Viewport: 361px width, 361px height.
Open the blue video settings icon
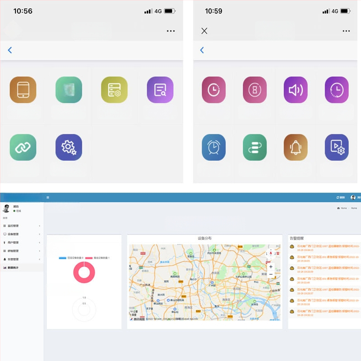(337, 148)
